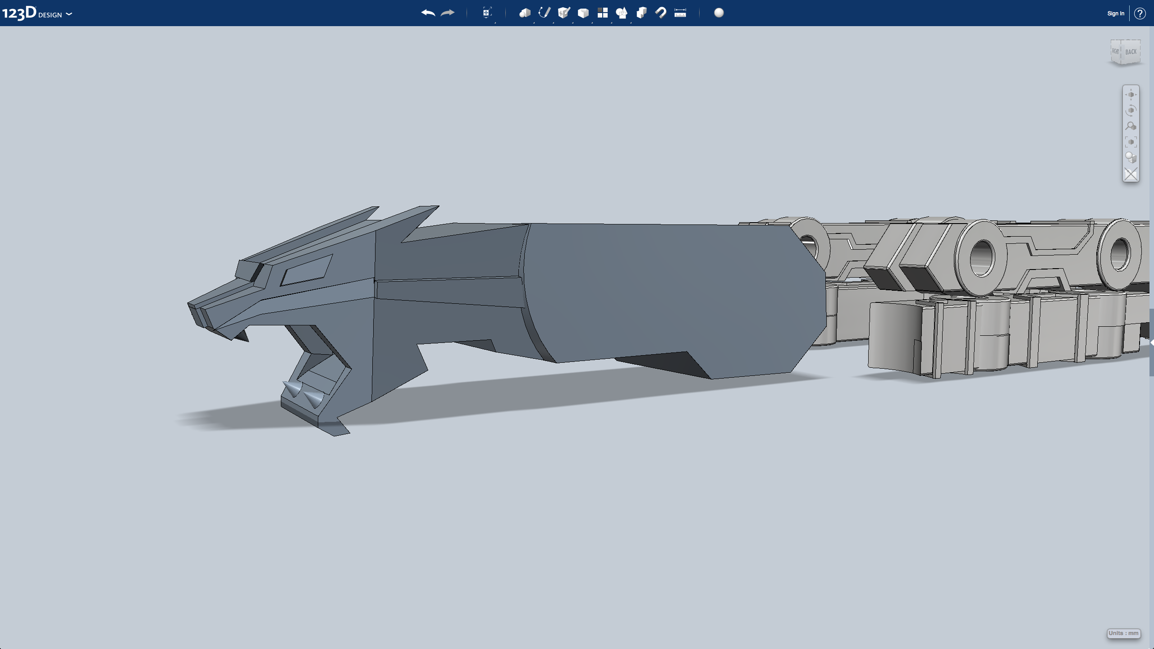Select the Transform tool
Viewport: 1154px width, 649px height.
pyautogui.click(x=486, y=13)
